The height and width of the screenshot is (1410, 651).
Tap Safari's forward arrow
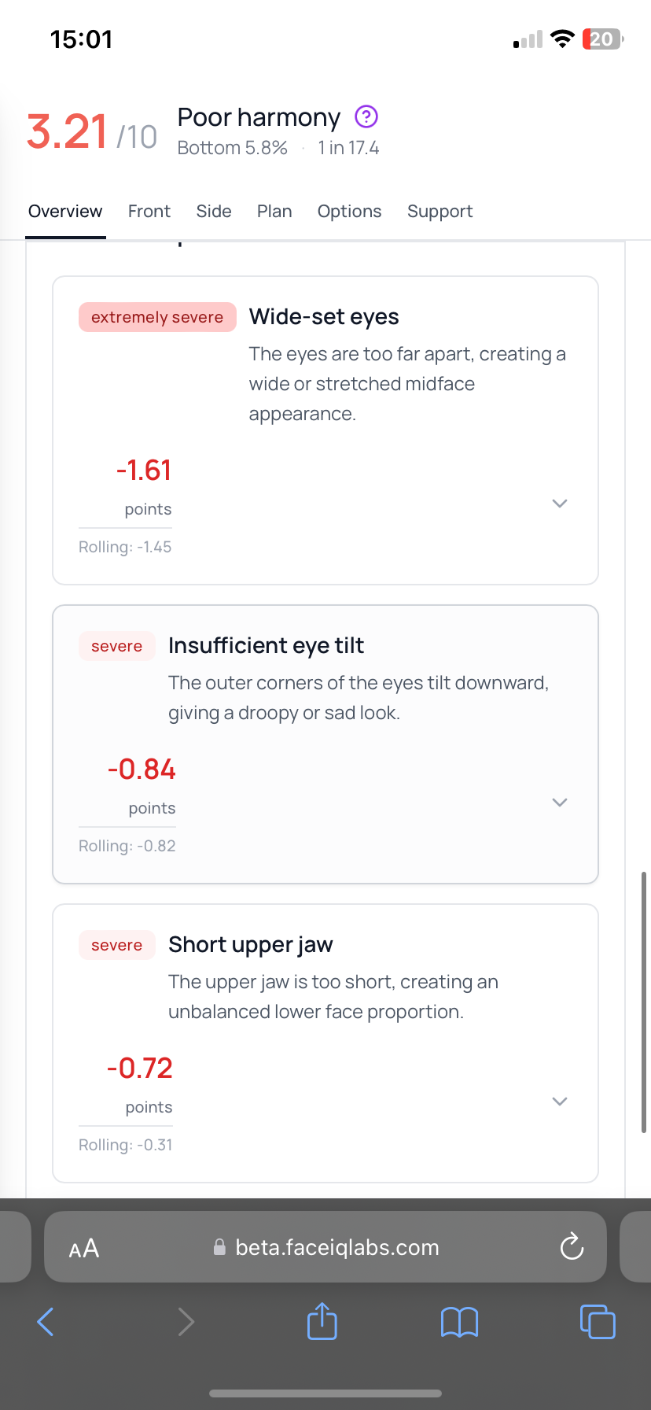point(186,1321)
